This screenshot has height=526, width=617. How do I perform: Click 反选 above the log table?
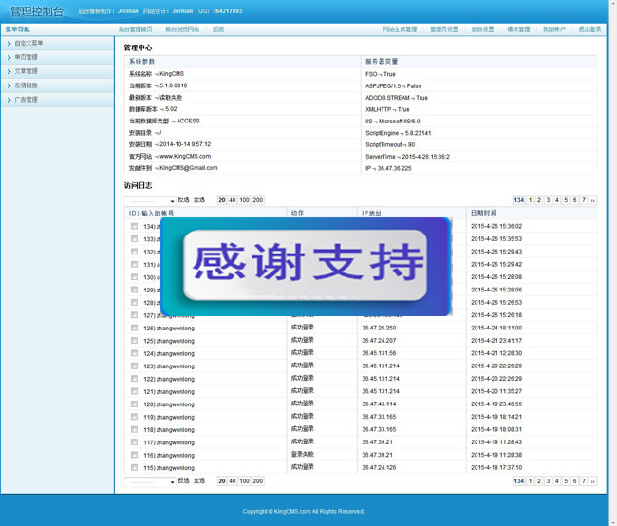point(183,200)
